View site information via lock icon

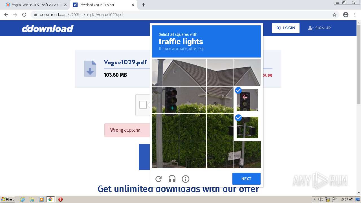pyautogui.click(x=35, y=15)
